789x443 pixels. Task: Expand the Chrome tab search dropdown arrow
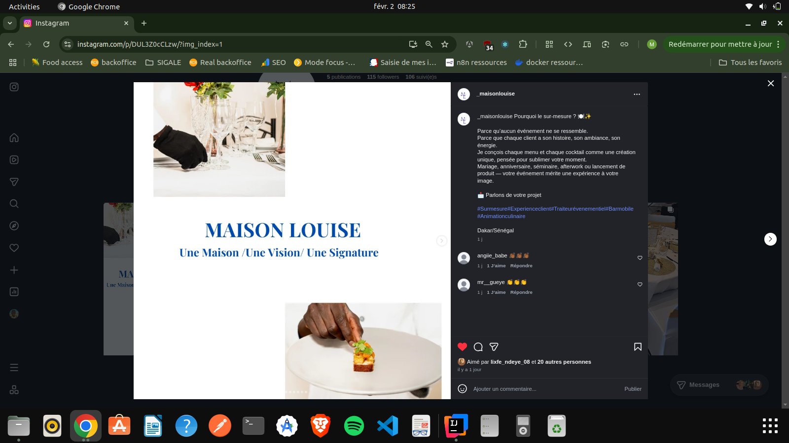(9, 23)
